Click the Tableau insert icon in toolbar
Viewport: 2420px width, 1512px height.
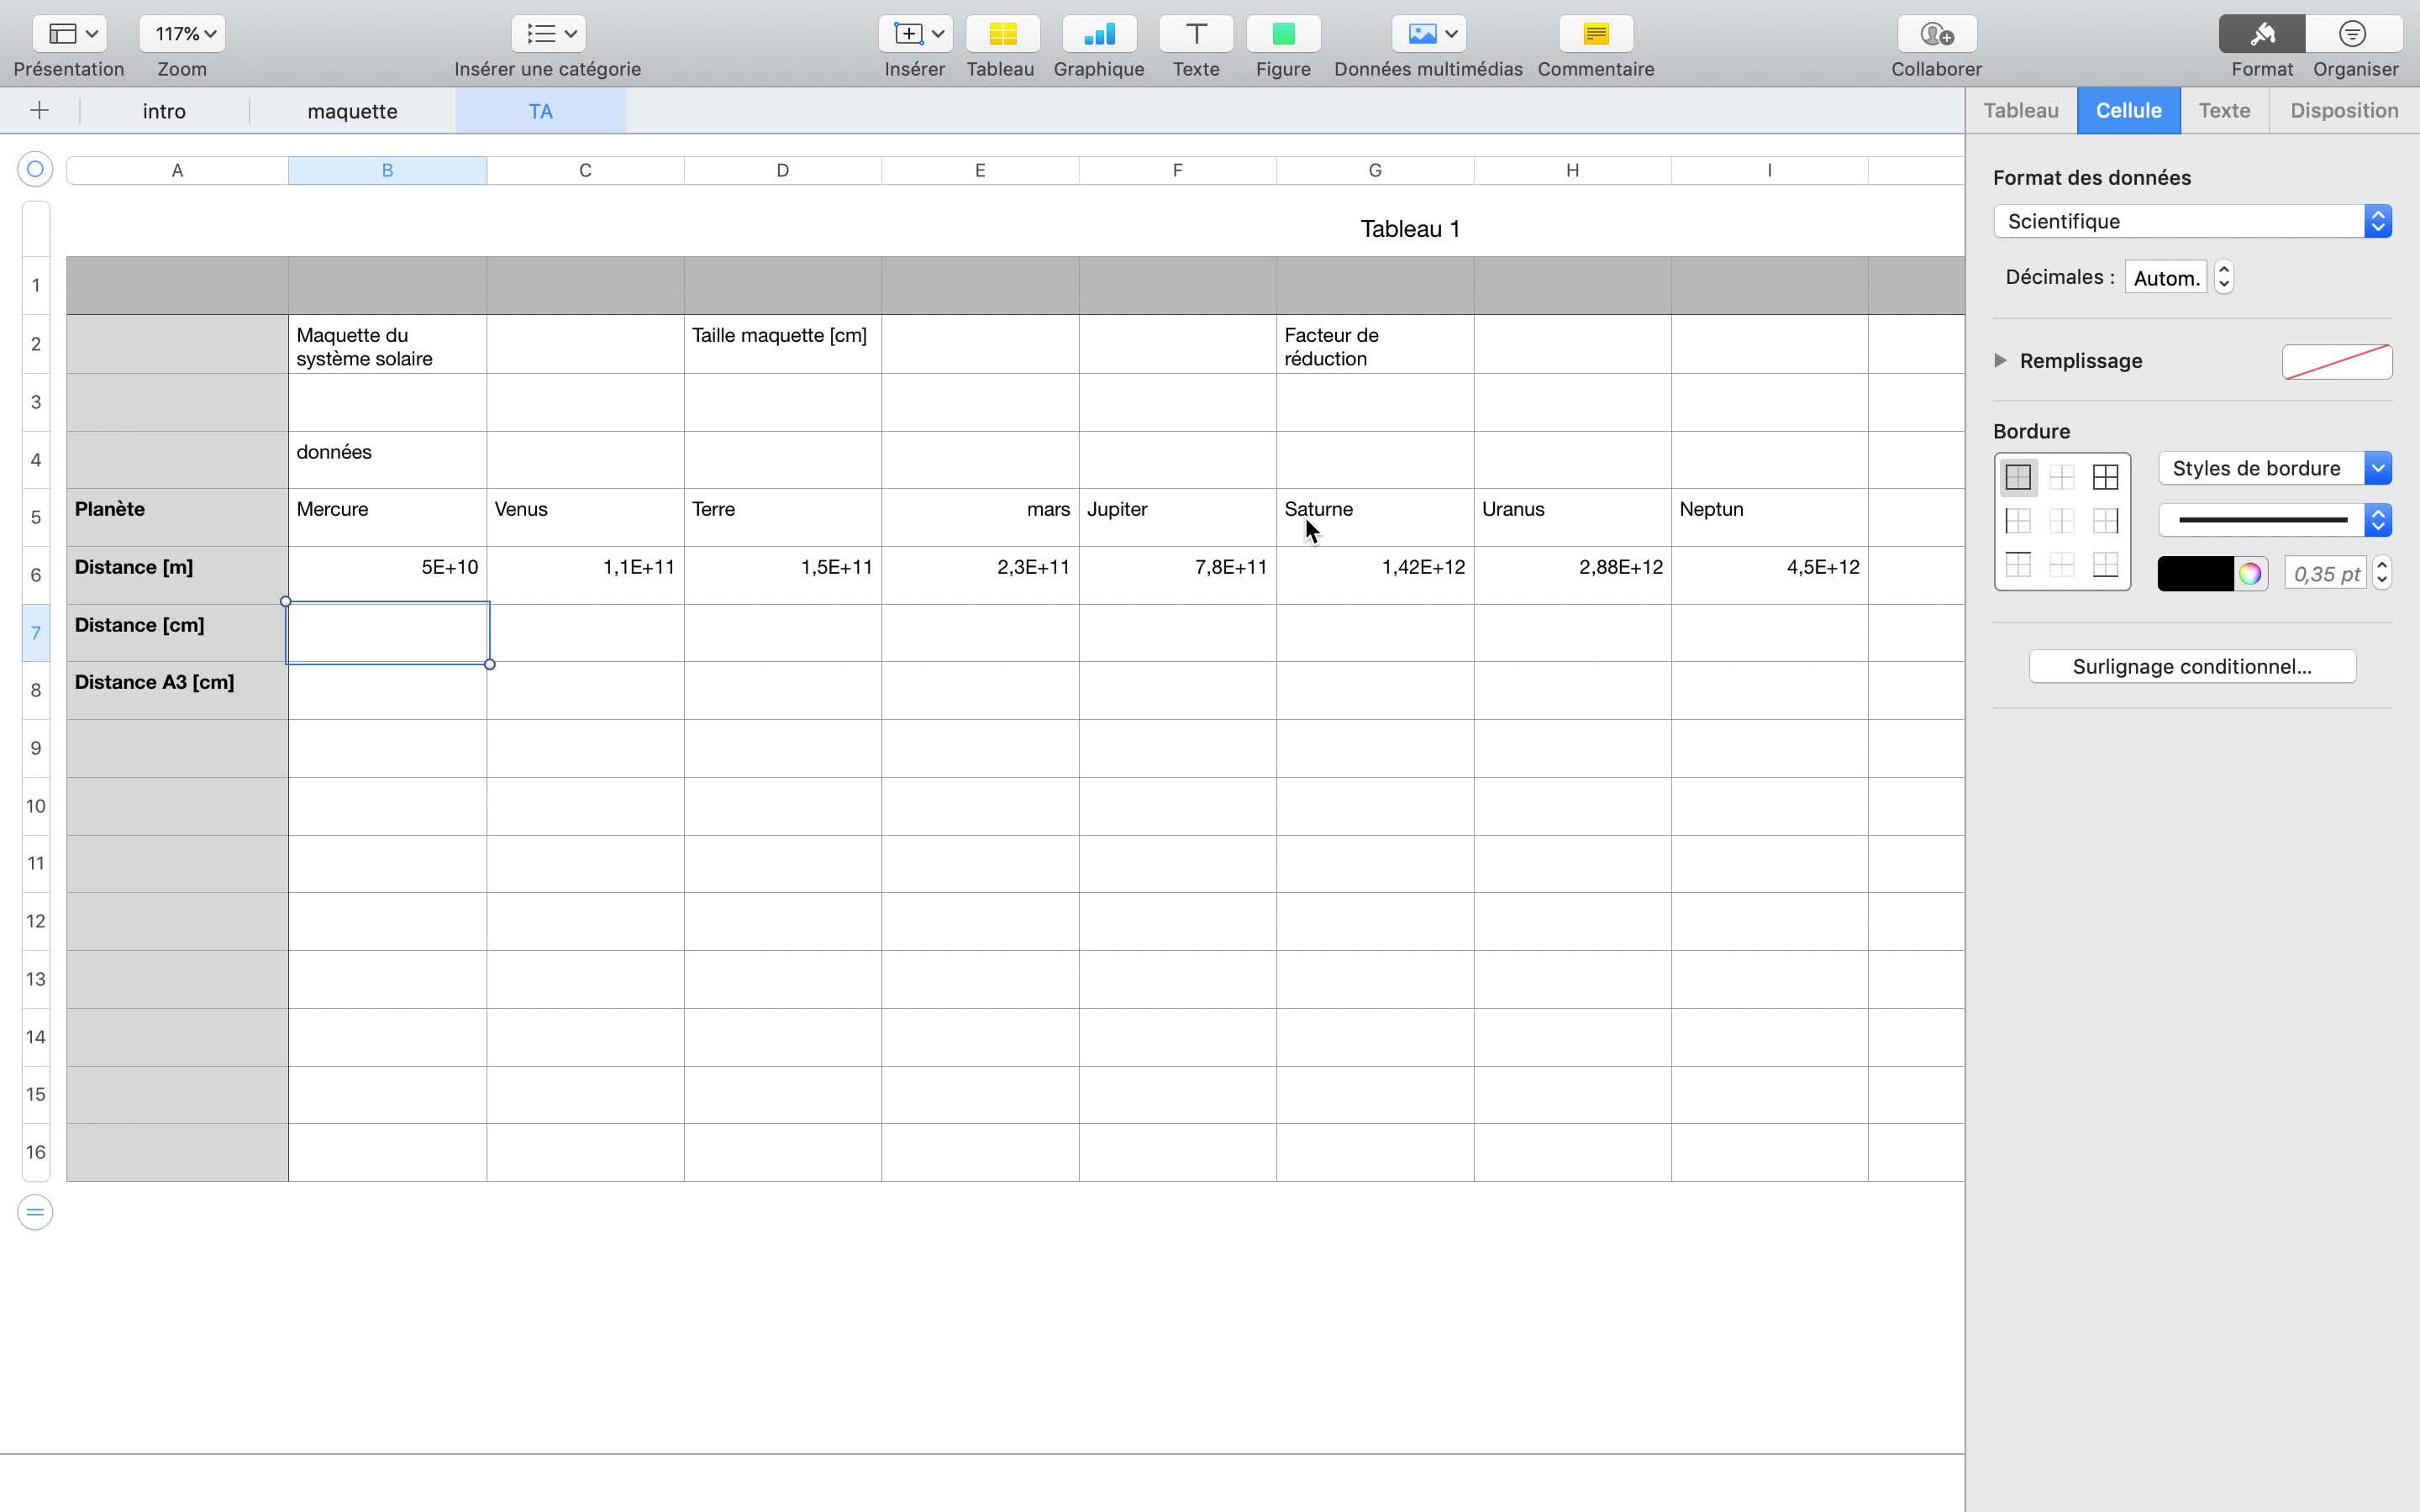click(x=1002, y=34)
